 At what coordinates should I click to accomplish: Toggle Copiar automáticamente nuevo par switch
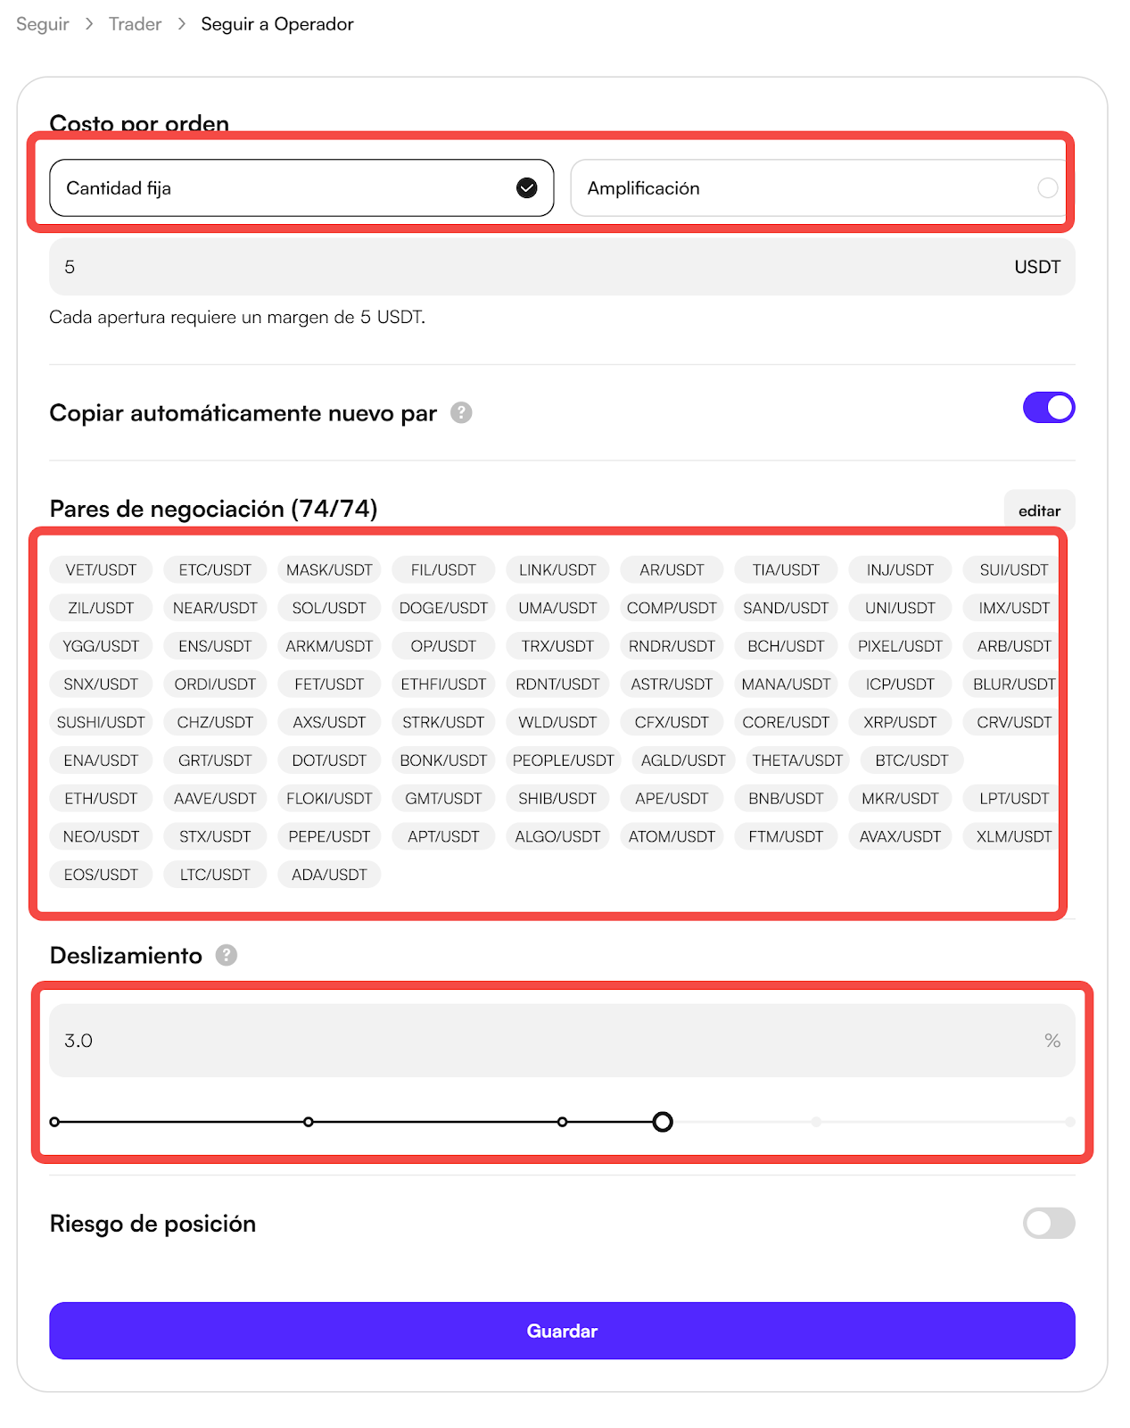tap(1048, 408)
